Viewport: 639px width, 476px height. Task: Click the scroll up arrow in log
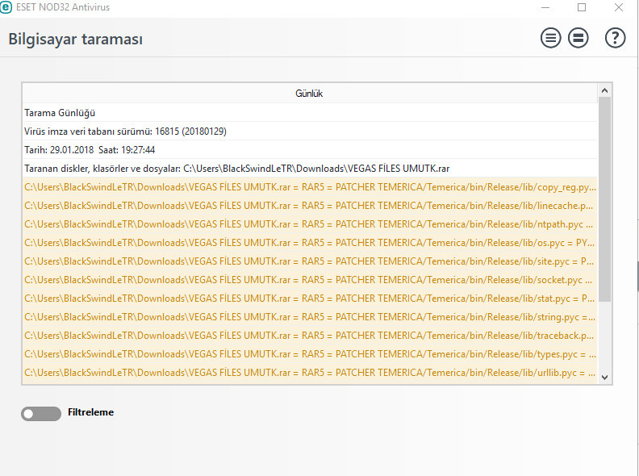coord(605,90)
